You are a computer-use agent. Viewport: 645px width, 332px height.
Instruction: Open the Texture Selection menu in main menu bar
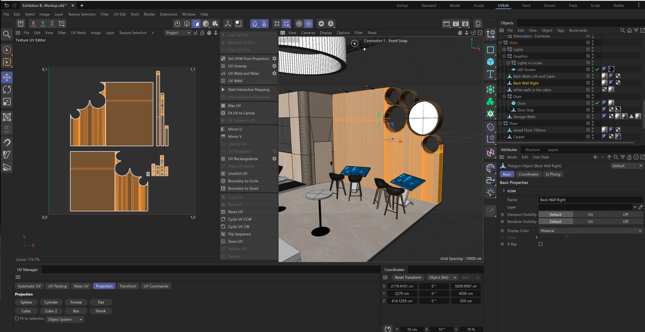pyautogui.click(x=82, y=14)
